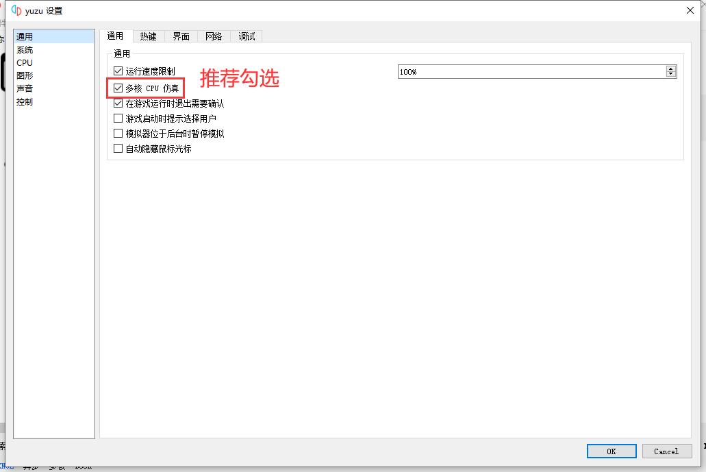Open the 界面 tab
The height and width of the screenshot is (472, 706).
point(181,36)
